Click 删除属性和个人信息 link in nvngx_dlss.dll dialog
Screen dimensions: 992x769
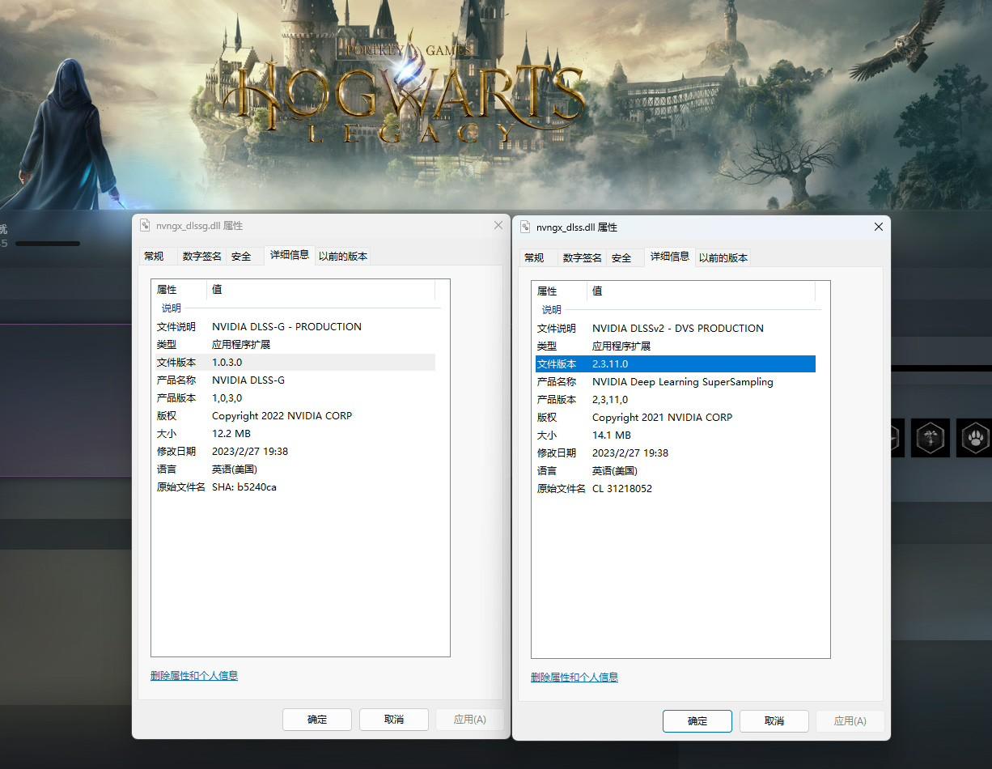pos(574,677)
